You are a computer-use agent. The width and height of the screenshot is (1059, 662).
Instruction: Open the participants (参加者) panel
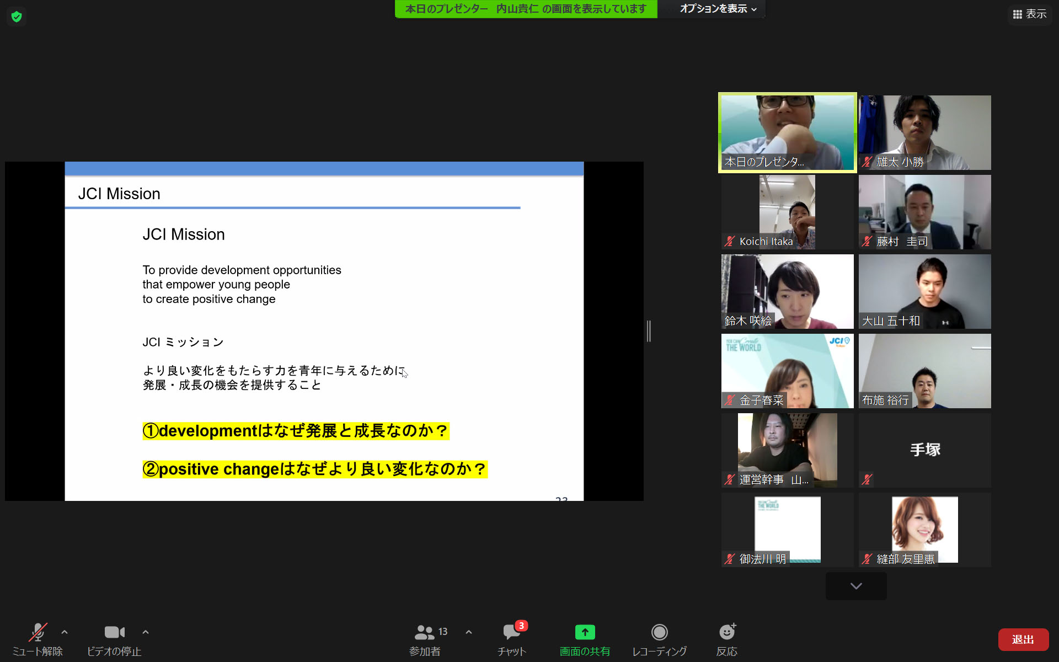coord(425,632)
